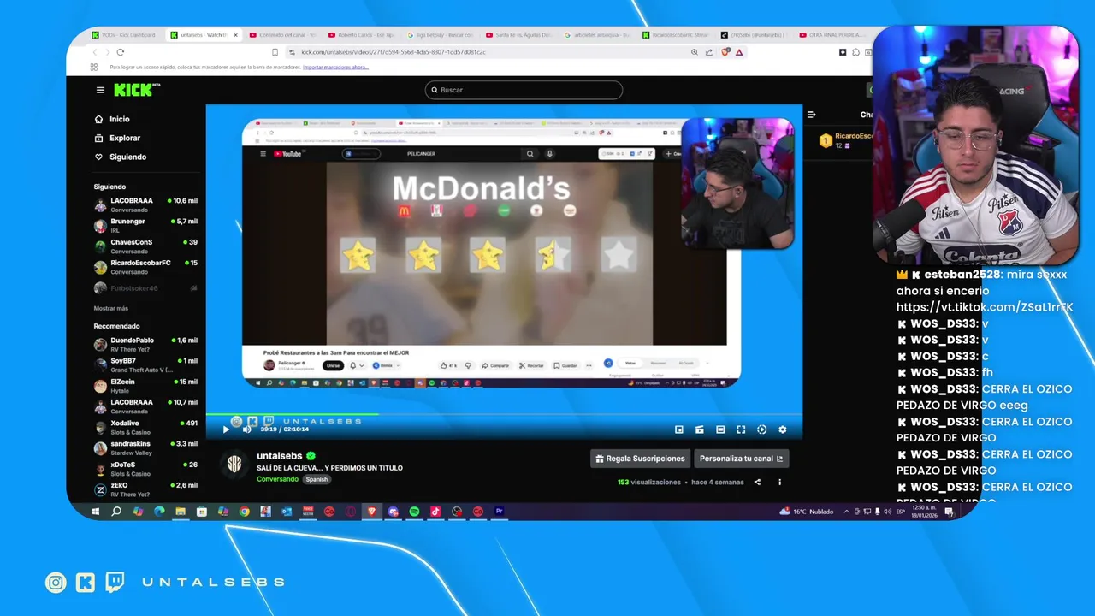Viewport: 1095px width, 616px height.
Task: Reload the page in browser toolbar
Action: point(121,52)
